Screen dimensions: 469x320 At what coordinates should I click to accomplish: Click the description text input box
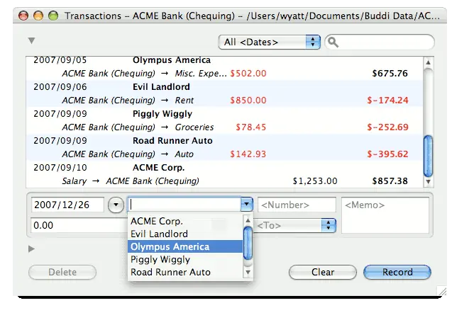tap(184, 205)
